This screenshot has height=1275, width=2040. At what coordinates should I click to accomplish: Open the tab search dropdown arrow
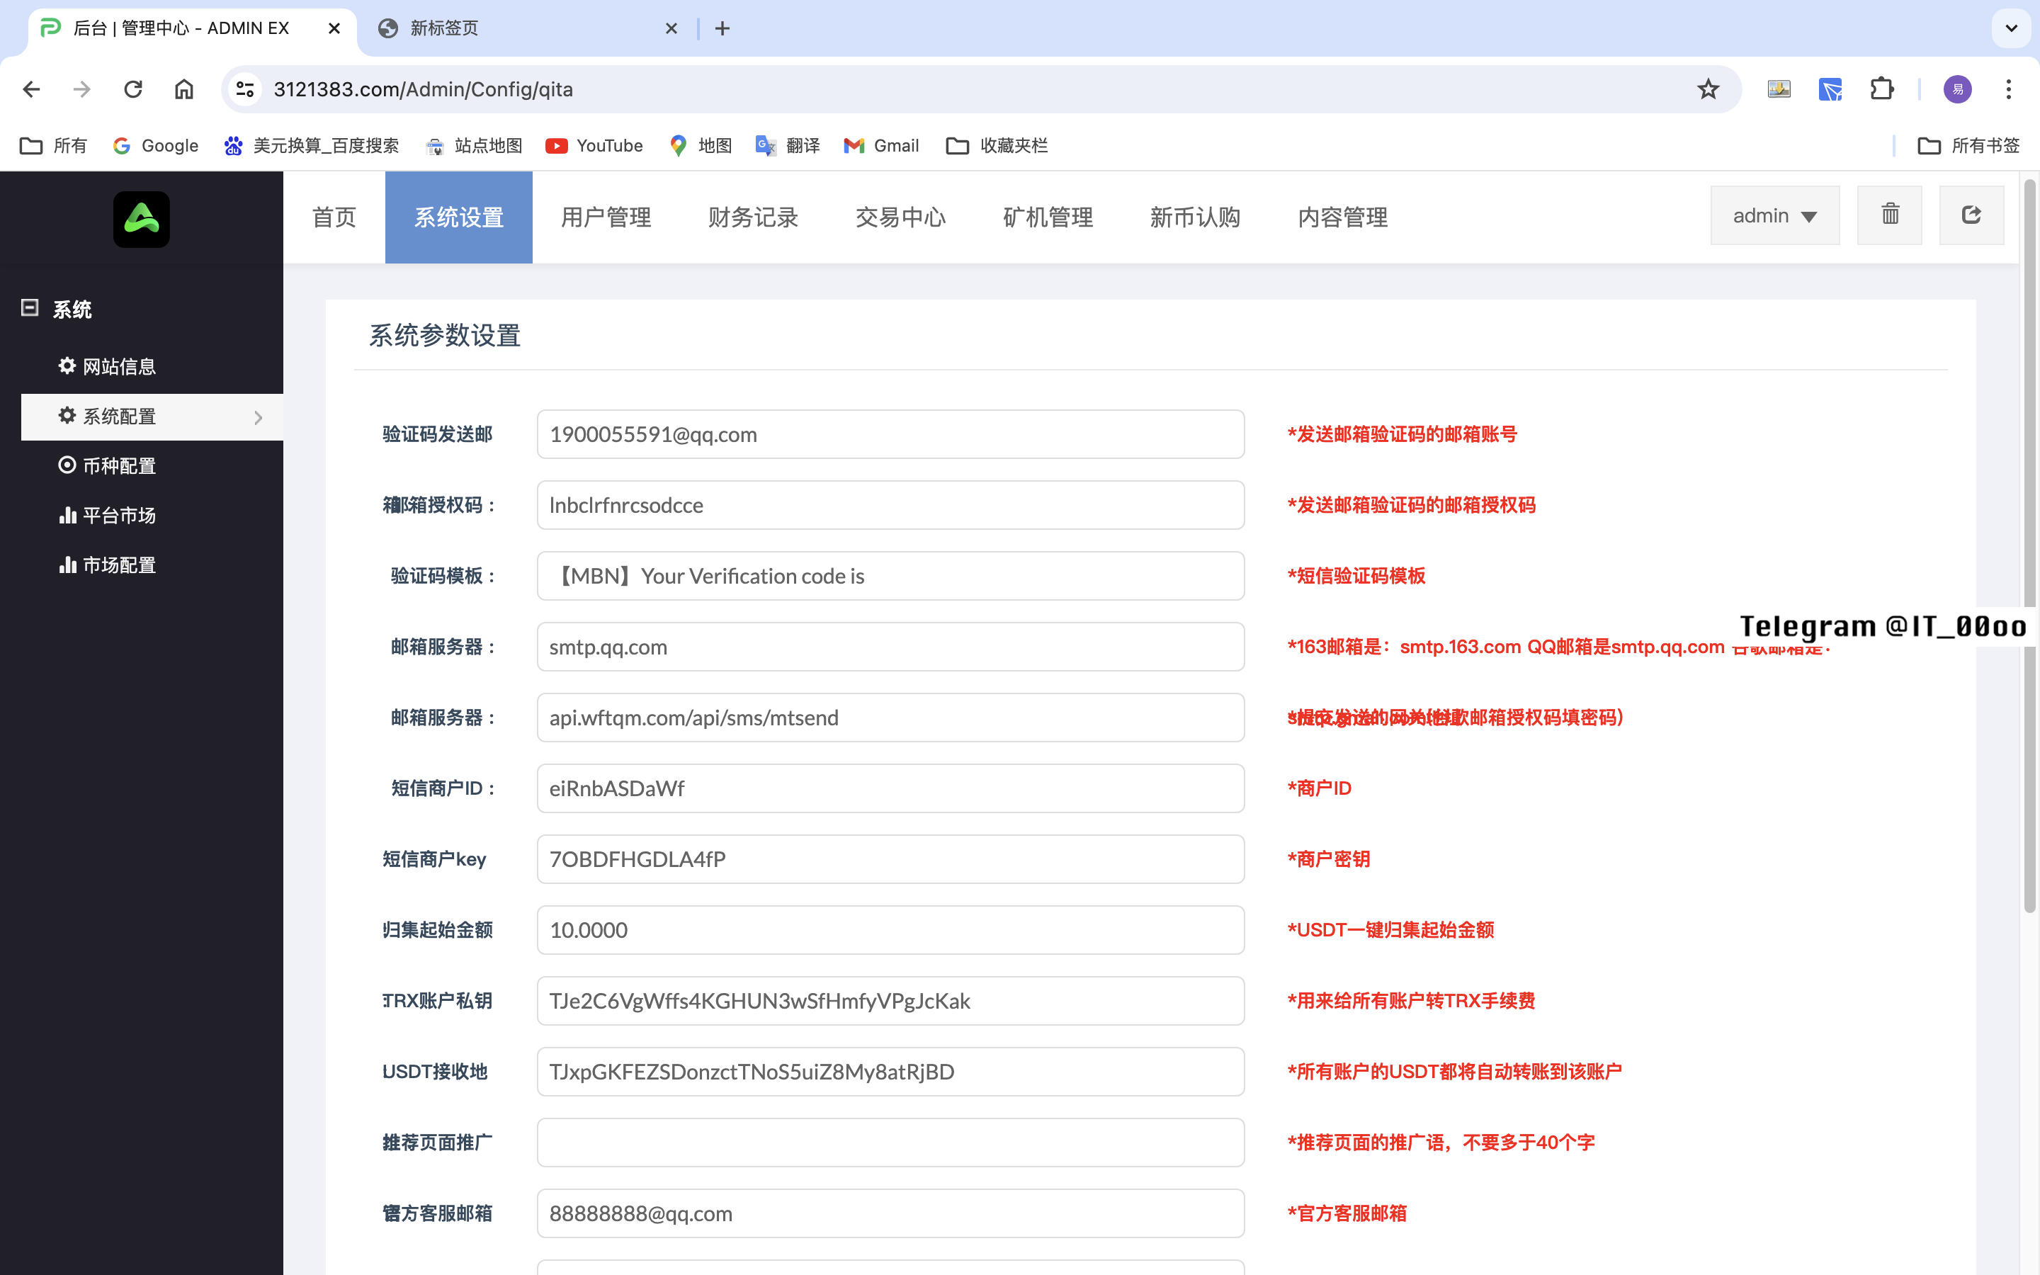tap(2012, 28)
